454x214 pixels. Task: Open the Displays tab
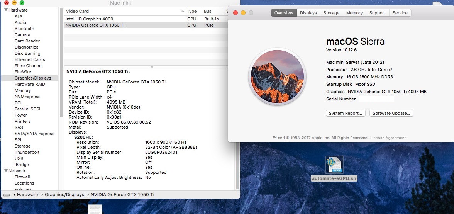[x=308, y=13]
